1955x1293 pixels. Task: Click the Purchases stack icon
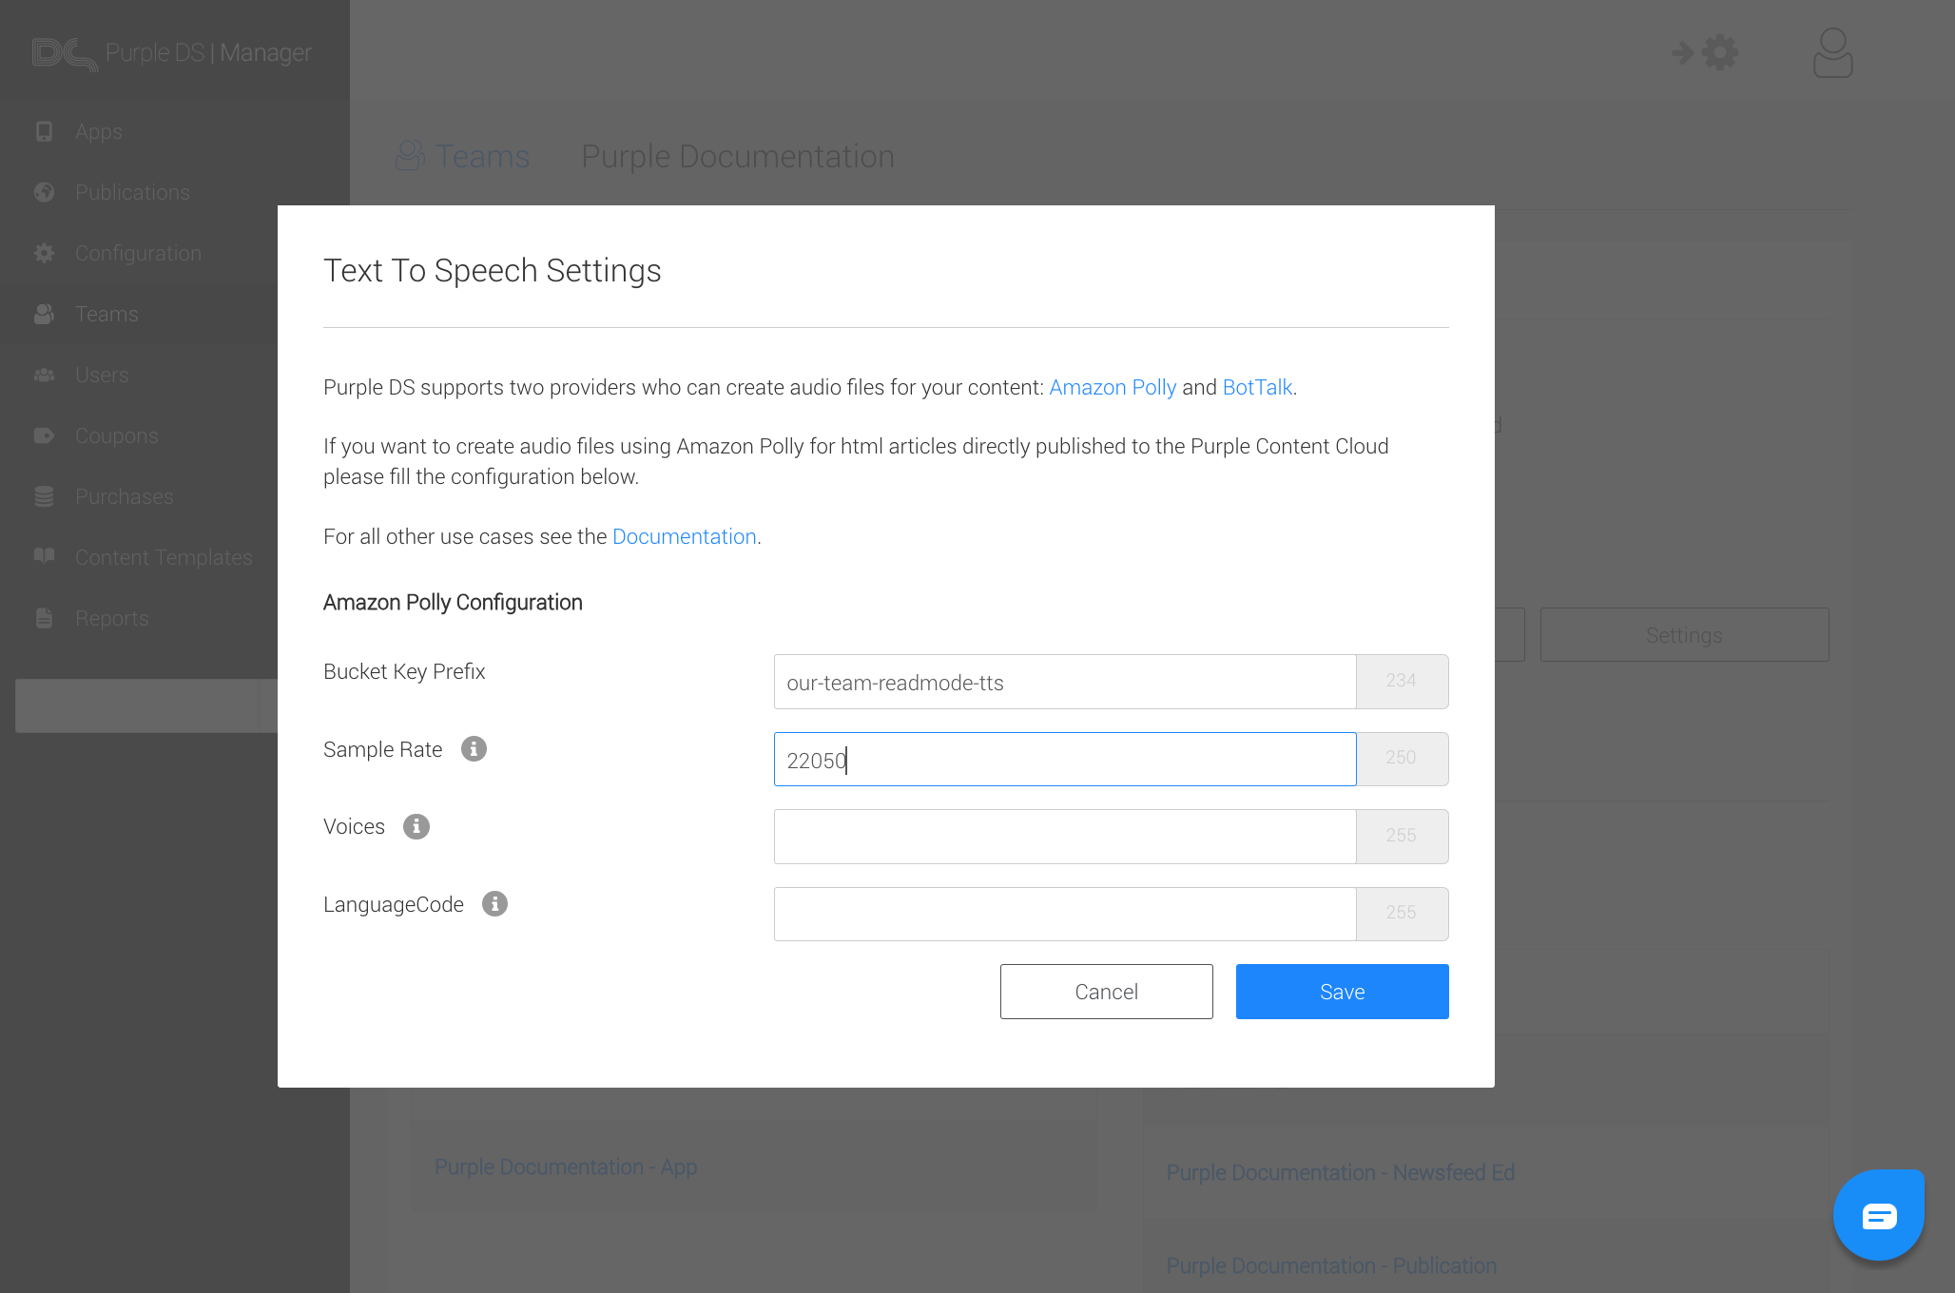44,496
